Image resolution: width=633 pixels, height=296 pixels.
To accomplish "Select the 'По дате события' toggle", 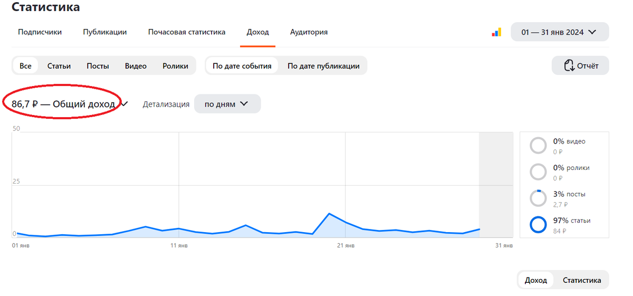I will (x=242, y=66).
